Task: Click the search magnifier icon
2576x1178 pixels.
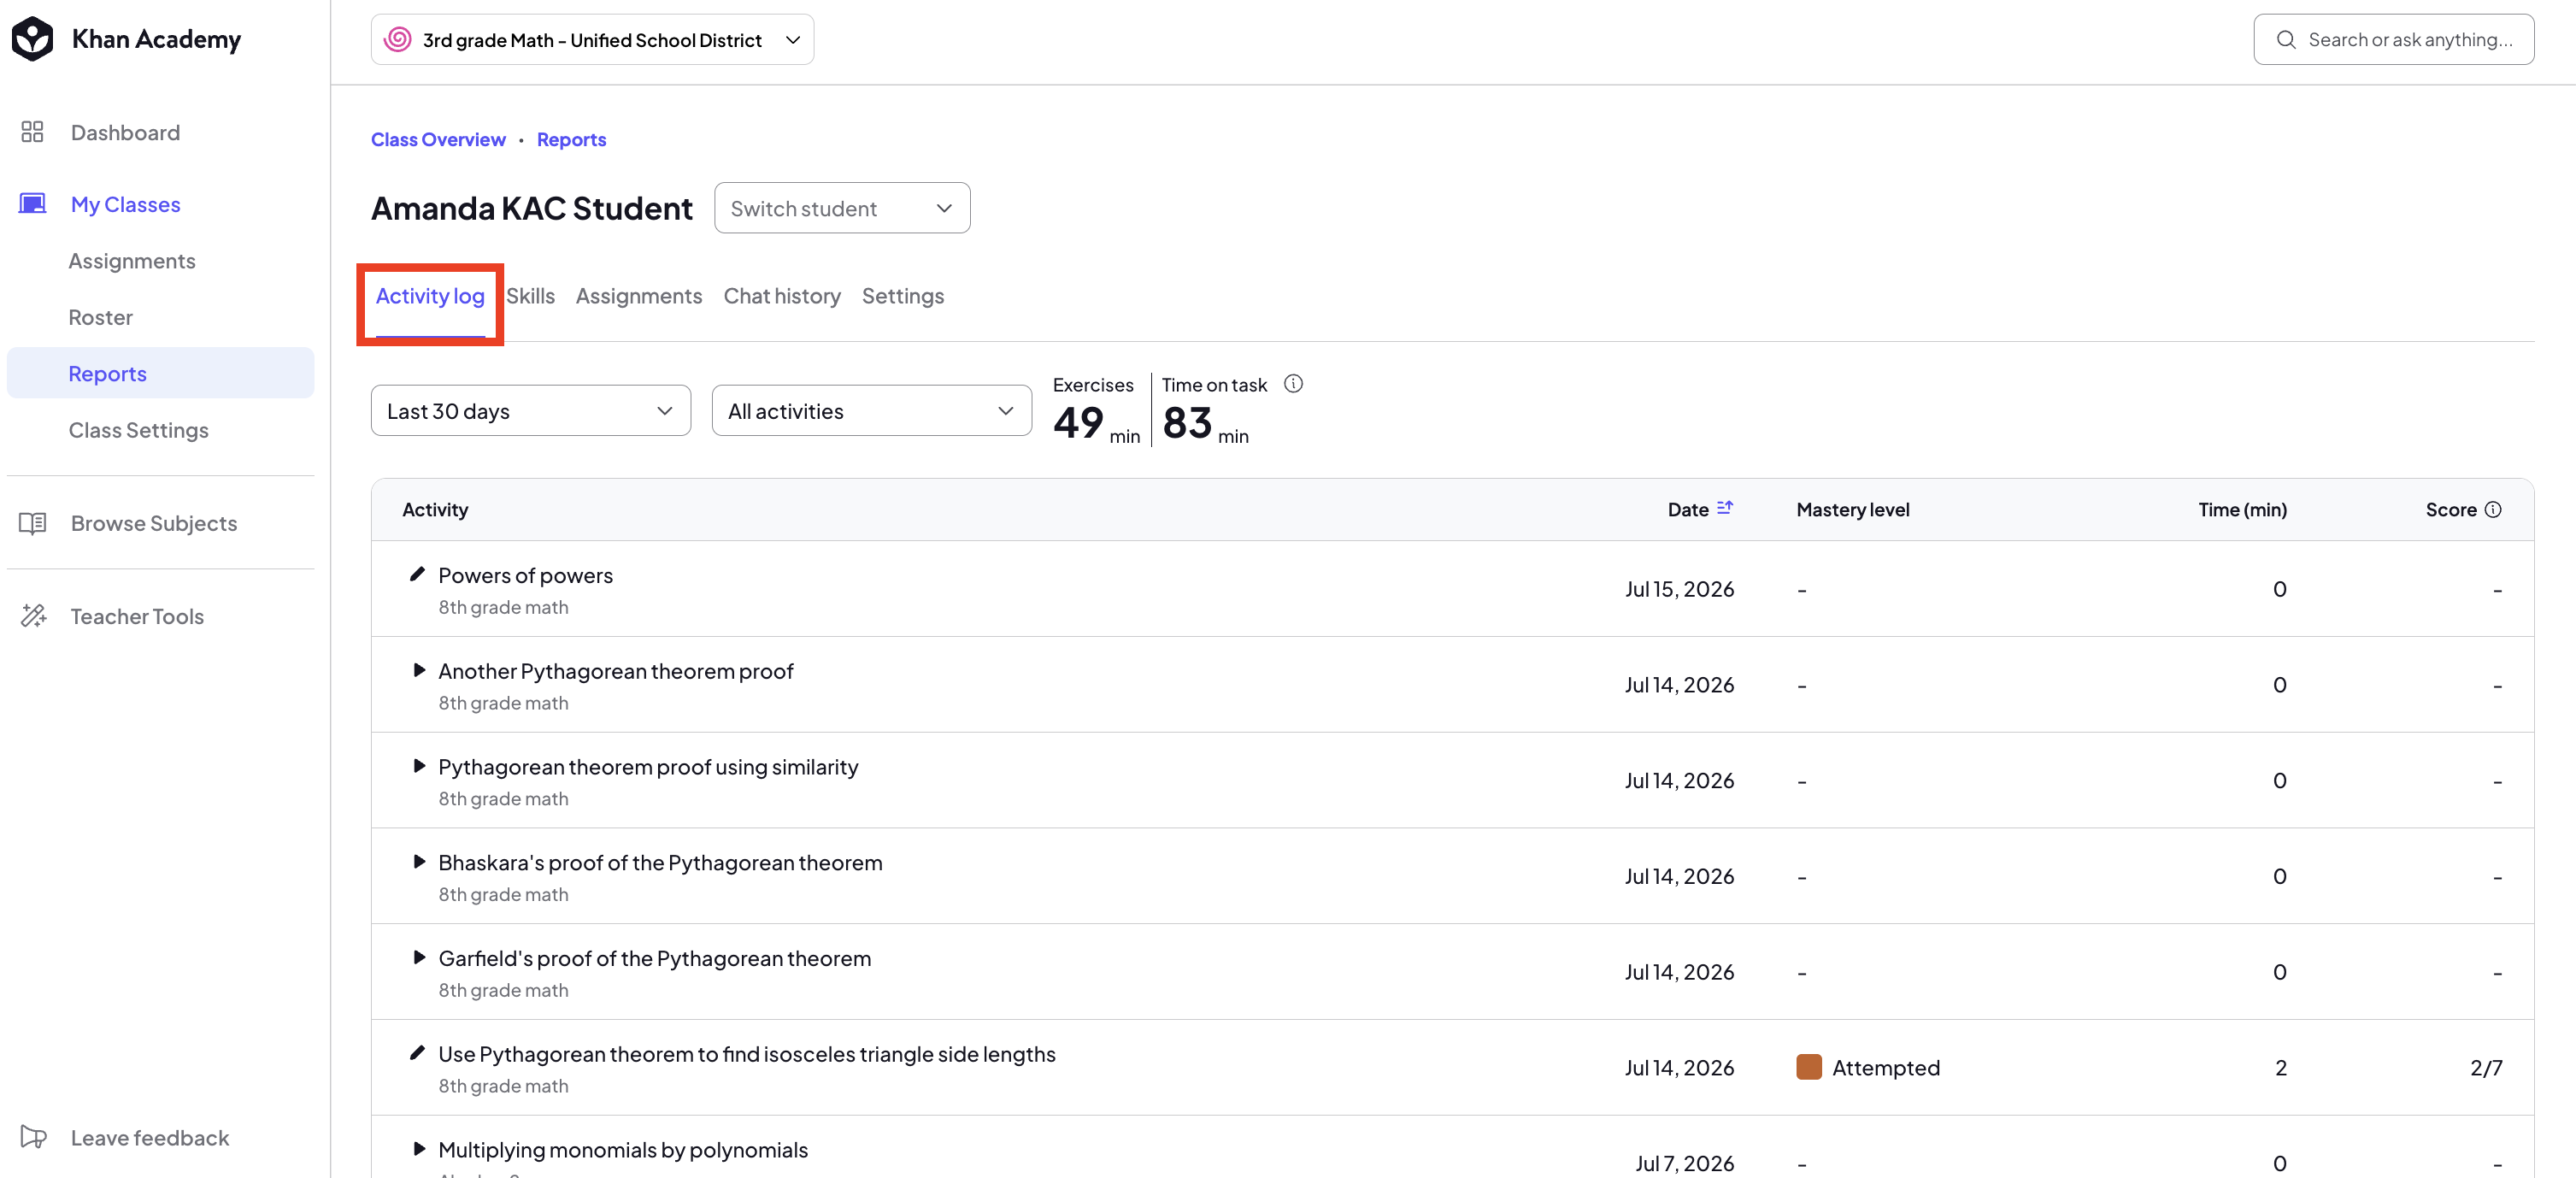Action: [x=2285, y=39]
